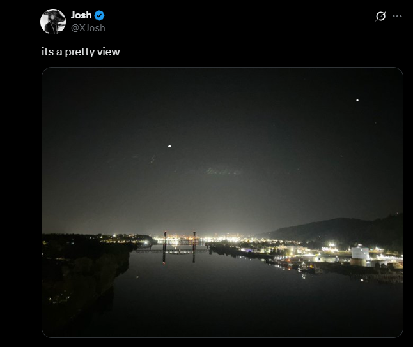
Task: Click the display name Josh
Action: tap(81, 15)
